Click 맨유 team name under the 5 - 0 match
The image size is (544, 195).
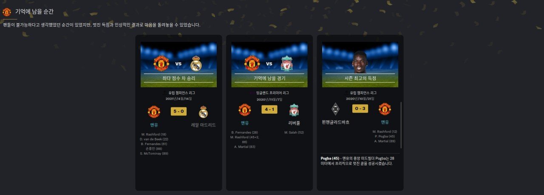click(154, 125)
